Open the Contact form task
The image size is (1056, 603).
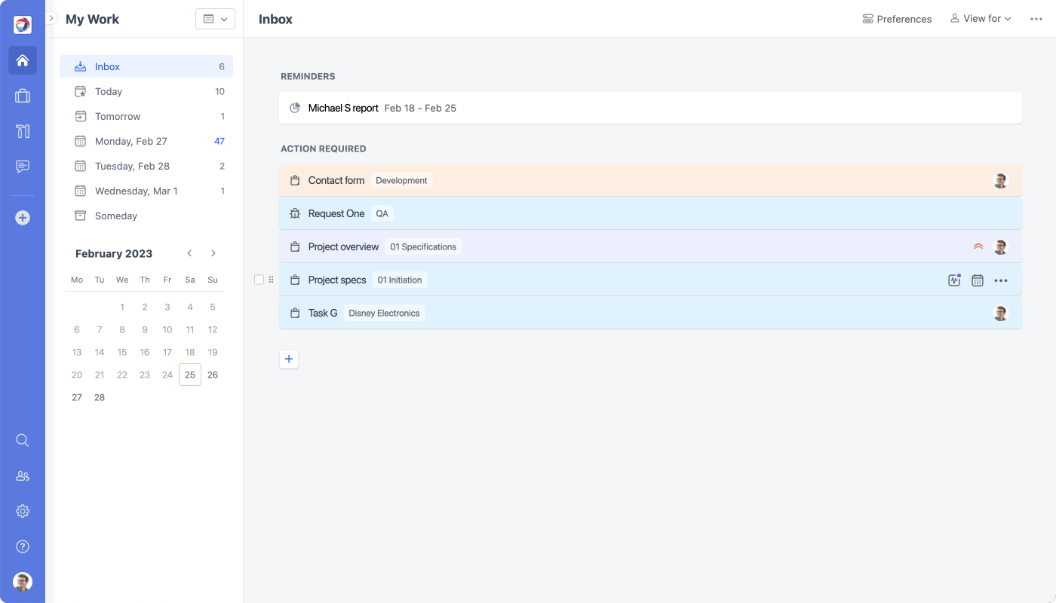click(x=650, y=180)
